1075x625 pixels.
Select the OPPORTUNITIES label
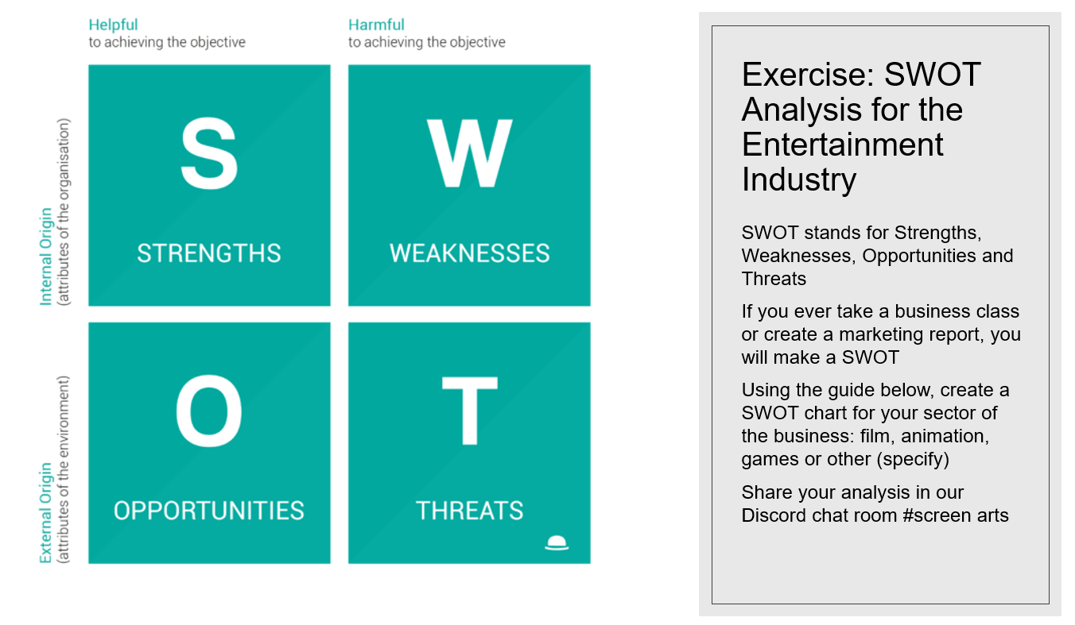[x=209, y=511]
